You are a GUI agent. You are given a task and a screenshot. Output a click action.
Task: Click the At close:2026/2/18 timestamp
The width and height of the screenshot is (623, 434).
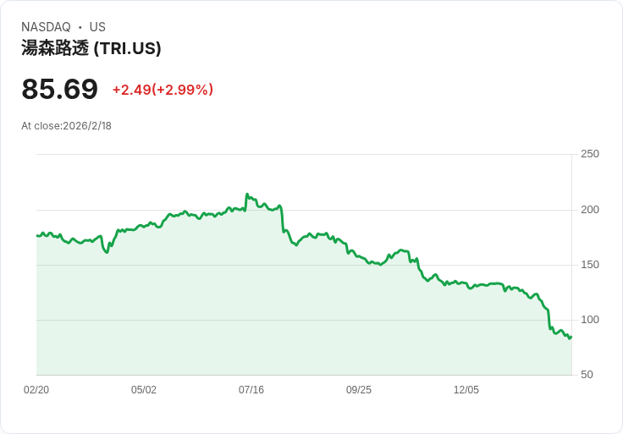click(66, 126)
